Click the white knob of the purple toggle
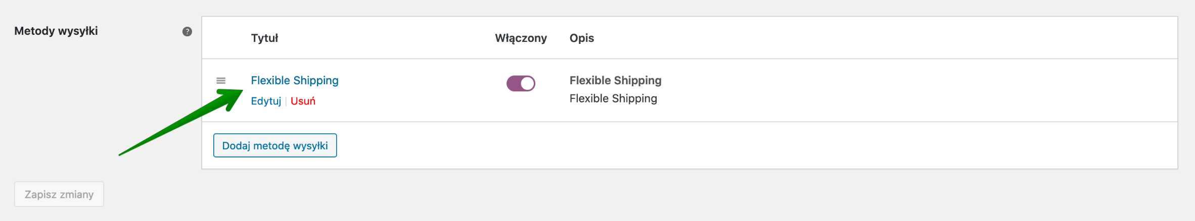The width and height of the screenshot is (1195, 221). pos(527,83)
